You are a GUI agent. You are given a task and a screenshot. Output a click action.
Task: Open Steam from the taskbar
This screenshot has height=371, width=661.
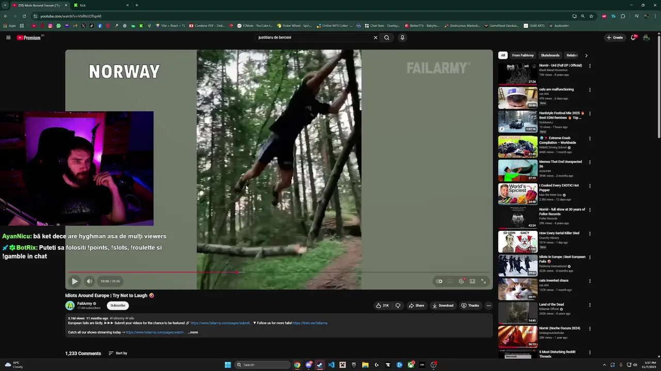coord(320,365)
